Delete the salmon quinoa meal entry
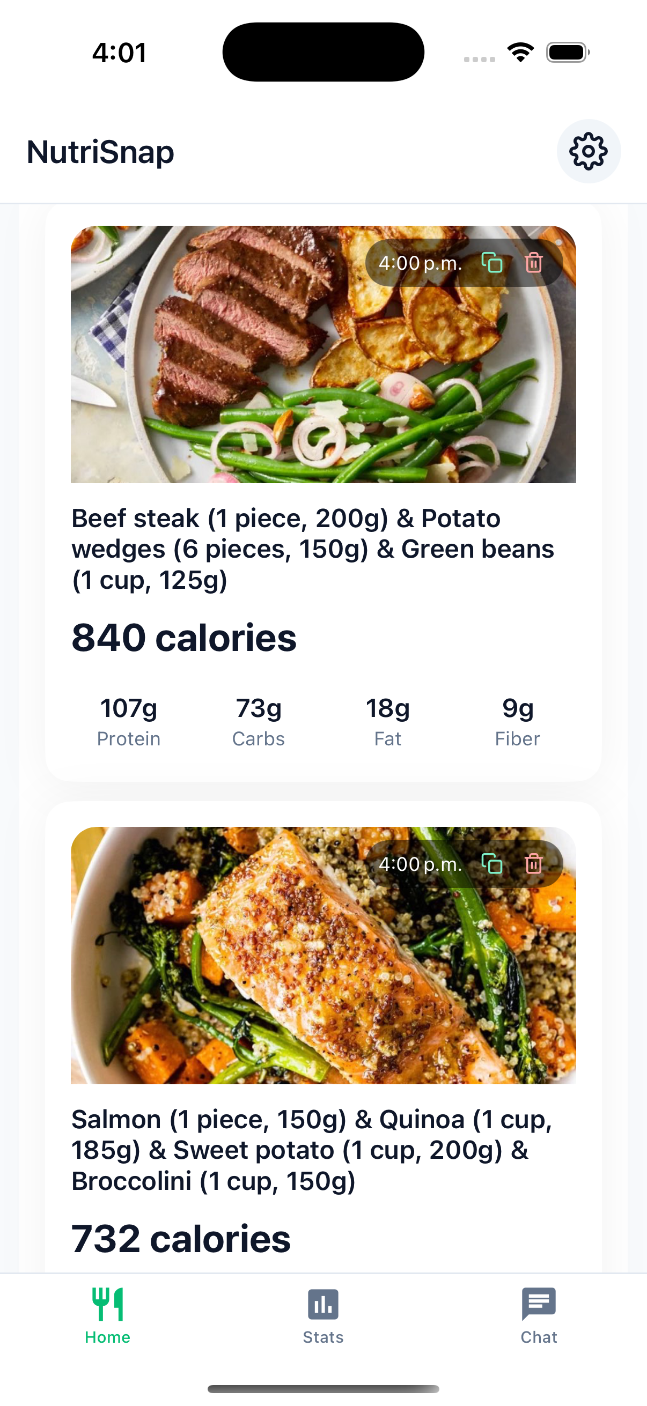Viewport: 647px width, 1406px height. [533, 863]
